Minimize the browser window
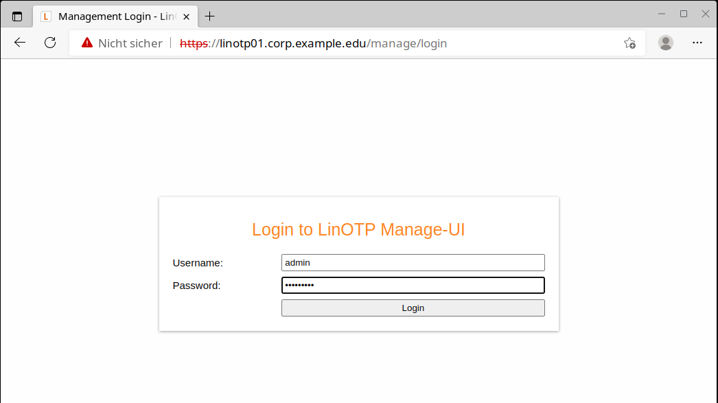 pyautogui.click(x=662, y=14)
